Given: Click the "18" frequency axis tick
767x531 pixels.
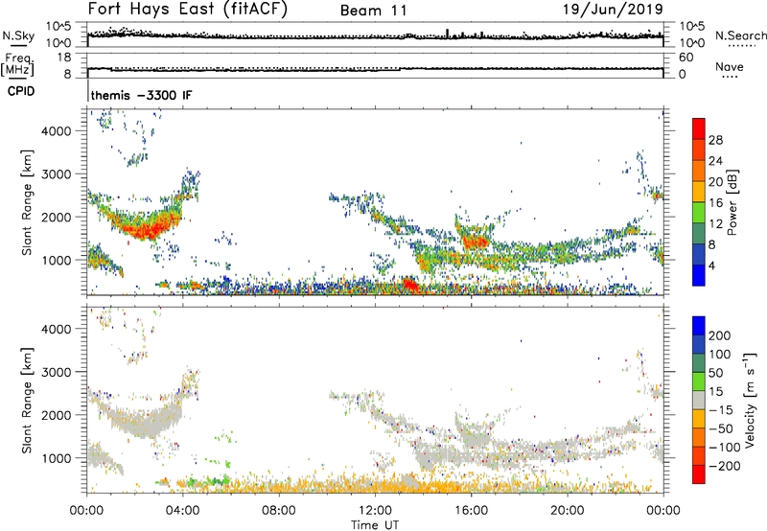Looking at the screenshot, I should pos(63,58).
